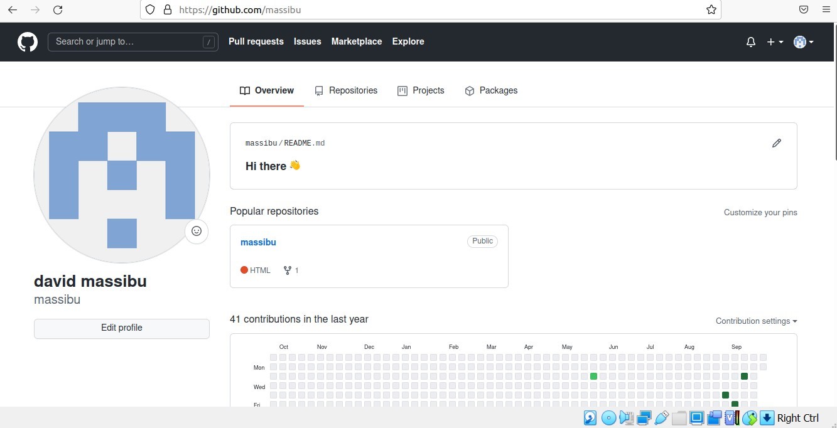837x428 pixels.
Task: Click the VirtualBox audio indicator
Action: 626,418
